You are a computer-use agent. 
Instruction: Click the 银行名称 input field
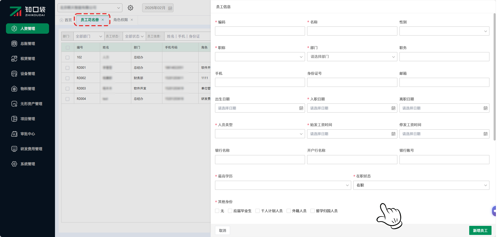[260, 159]
